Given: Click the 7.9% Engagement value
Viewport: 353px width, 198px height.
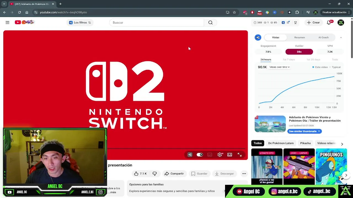Looking at the screenshot, I should click(268, 52).
